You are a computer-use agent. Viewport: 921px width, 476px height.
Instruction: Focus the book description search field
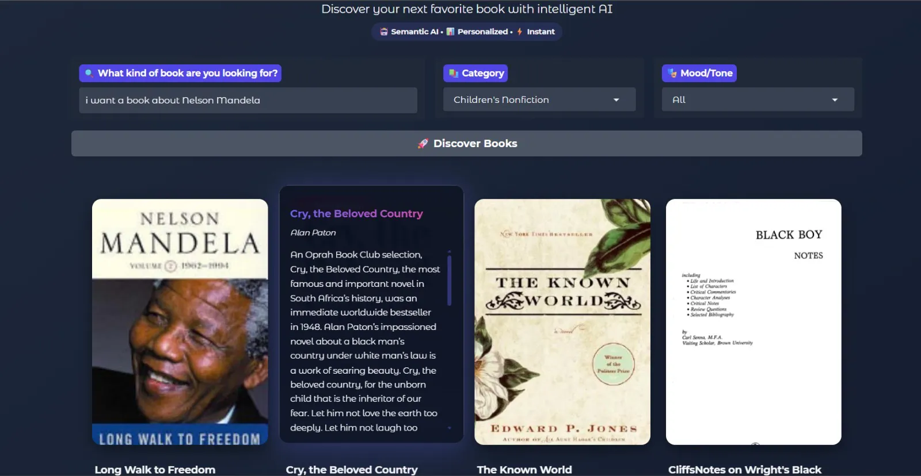click(248, 100)
